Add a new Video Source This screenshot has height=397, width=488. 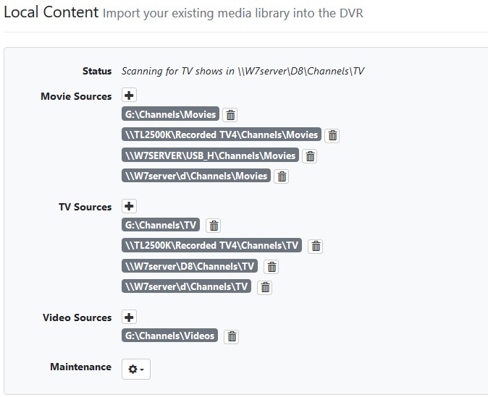[129, 317]
